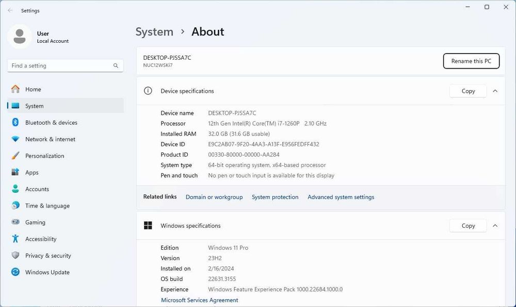Open Personalization settings

(66, 156)
